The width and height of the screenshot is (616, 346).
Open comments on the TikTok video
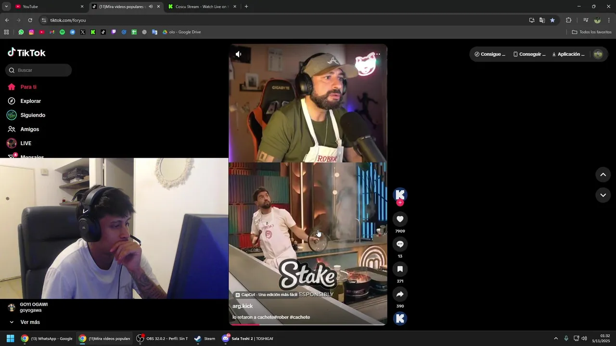[400, 244]
